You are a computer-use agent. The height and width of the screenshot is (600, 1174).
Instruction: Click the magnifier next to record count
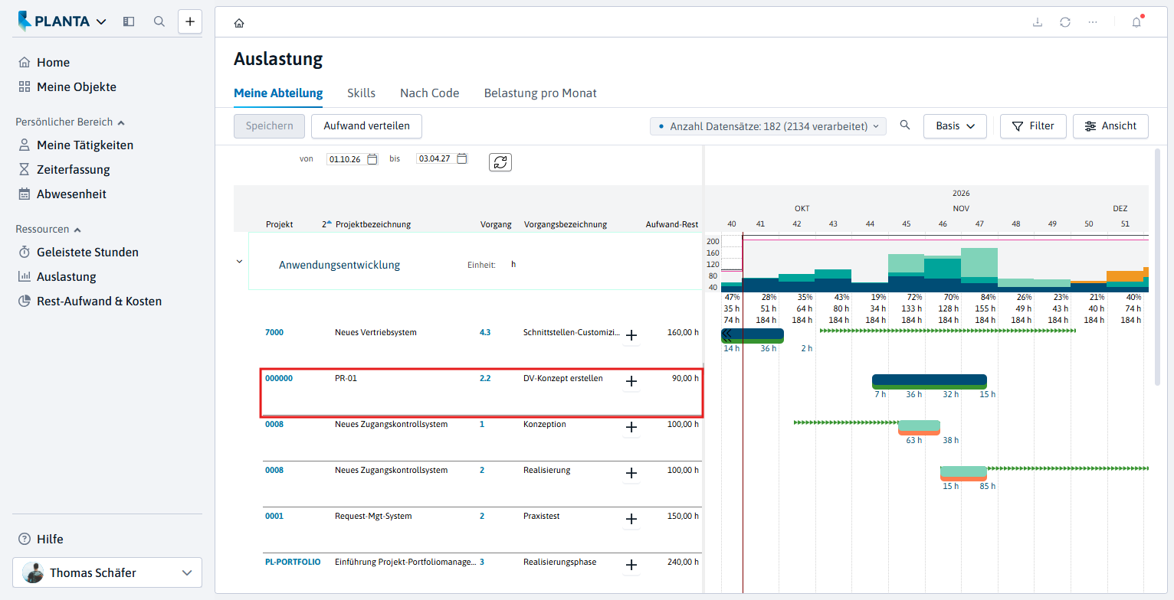pos(905,126)
